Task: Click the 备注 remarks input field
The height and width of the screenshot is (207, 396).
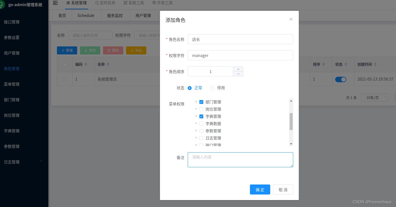Action: (240, 160)
